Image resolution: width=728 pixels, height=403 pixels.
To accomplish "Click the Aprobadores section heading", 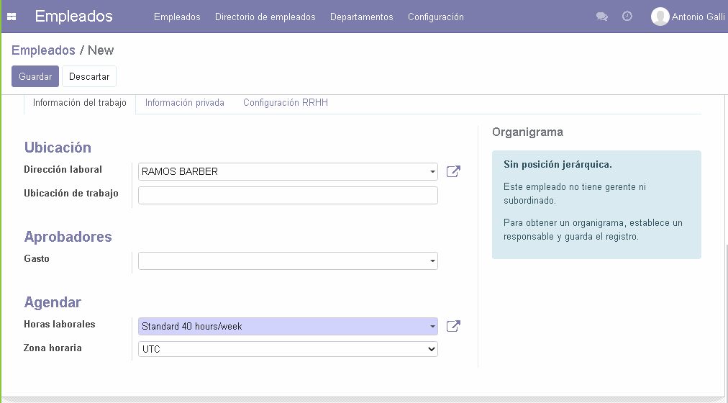I will coord(68,237).
